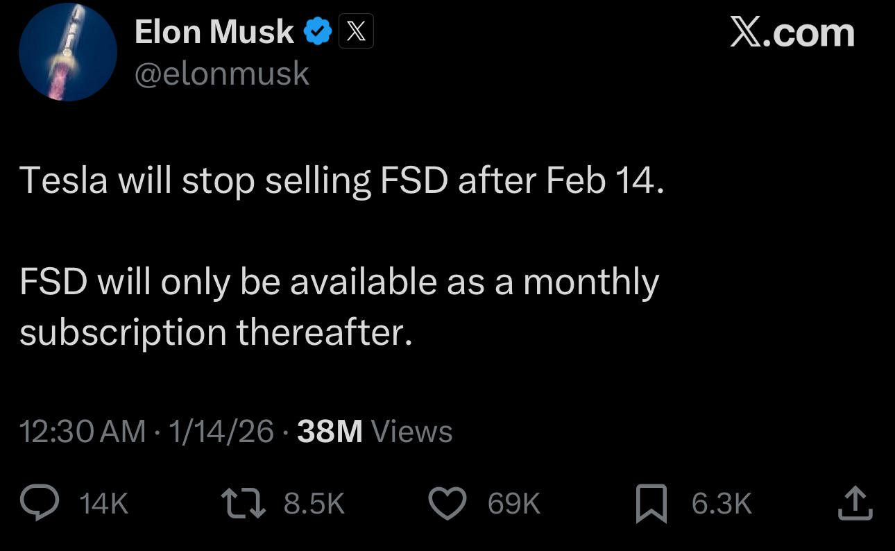Click the 69K likes count

point(513,504)
